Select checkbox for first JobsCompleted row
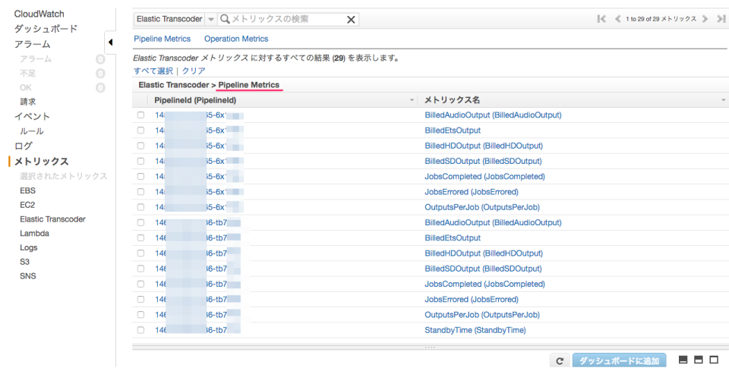The height and width of the screenshot is (371, 729). tap(140, 177)
